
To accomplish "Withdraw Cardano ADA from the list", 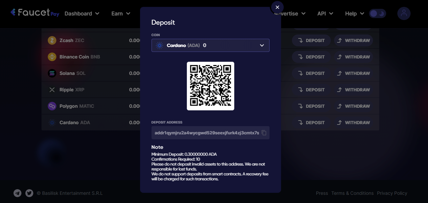I will 353,123.
